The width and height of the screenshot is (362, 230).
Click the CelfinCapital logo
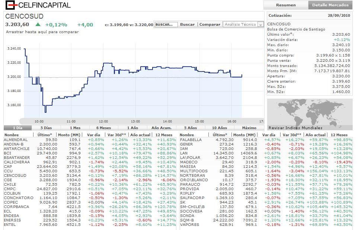pos(38,5)
